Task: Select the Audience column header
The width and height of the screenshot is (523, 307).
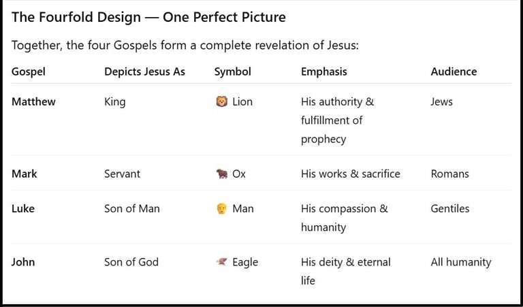Action: [454, 71]
